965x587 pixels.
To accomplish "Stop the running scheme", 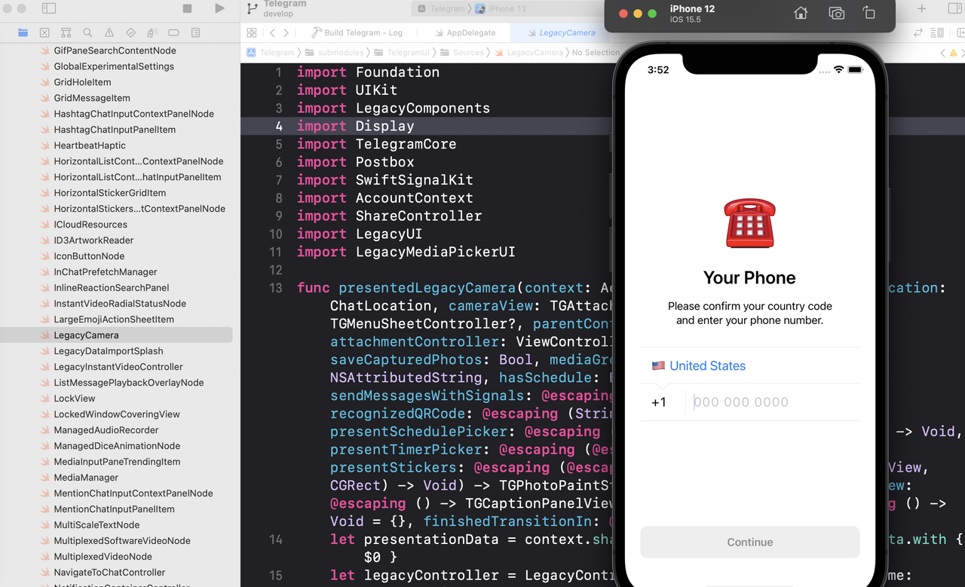I will pyautogui.click(x=187, y=8).
